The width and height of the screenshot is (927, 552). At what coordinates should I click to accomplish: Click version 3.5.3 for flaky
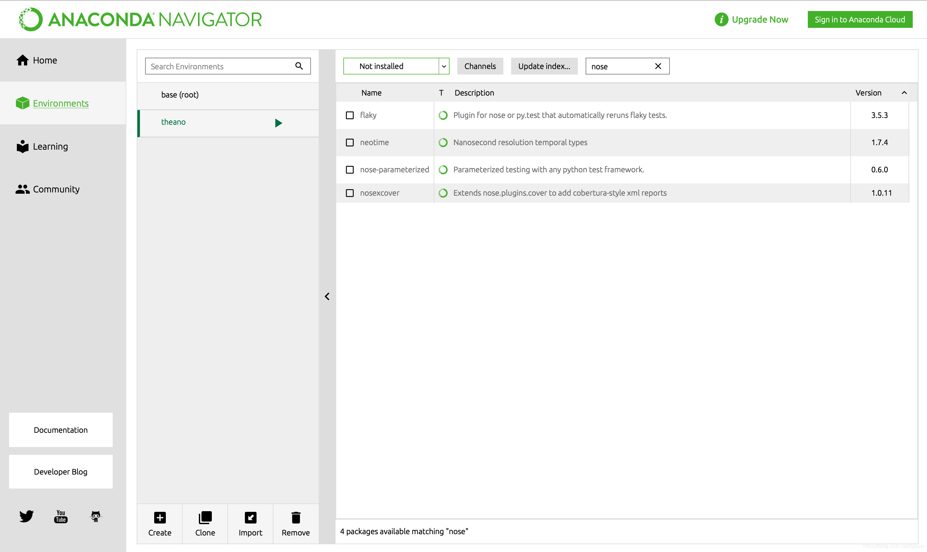(879, 115)
